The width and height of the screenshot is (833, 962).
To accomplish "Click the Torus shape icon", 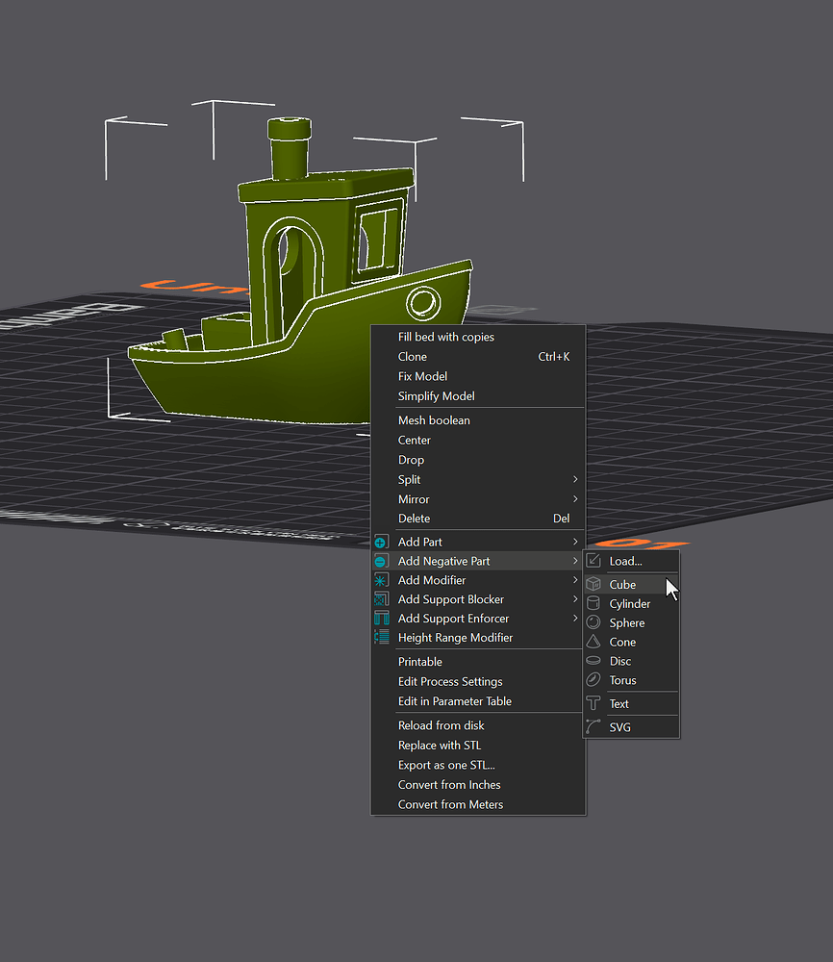I will coord(593,679).
